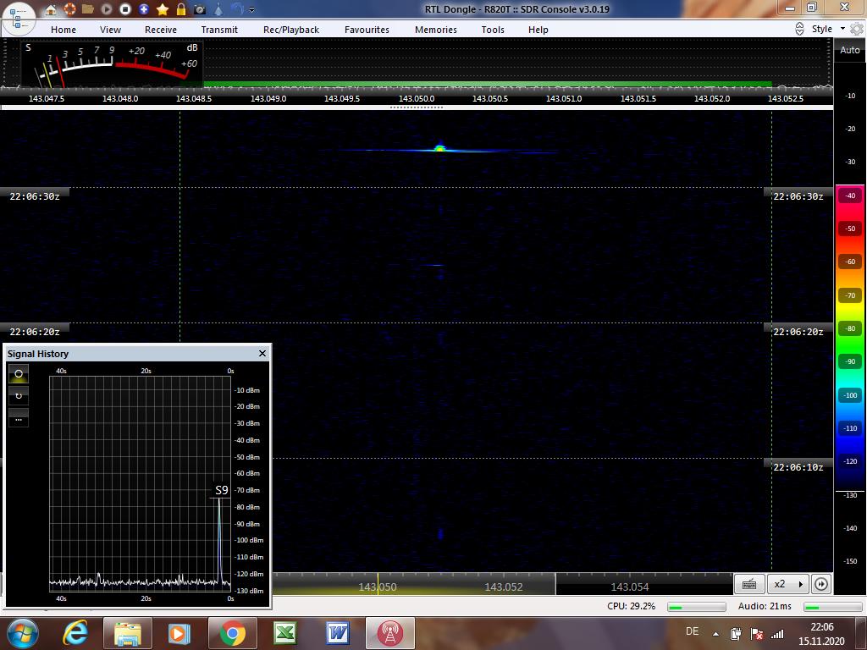This screenshot has width=867, height=650.
Task: Open the SDR Console application menu orb
Action: tap(19, 18)
